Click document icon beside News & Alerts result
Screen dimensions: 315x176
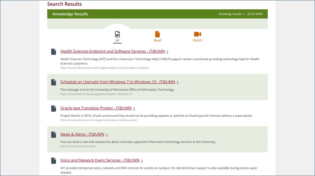point(53,135)
